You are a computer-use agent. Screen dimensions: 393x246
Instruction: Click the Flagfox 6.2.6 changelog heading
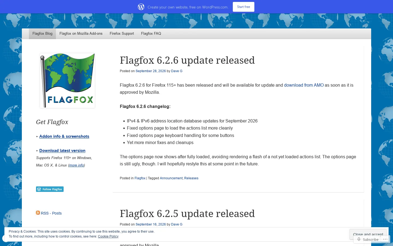click(145, 107)
